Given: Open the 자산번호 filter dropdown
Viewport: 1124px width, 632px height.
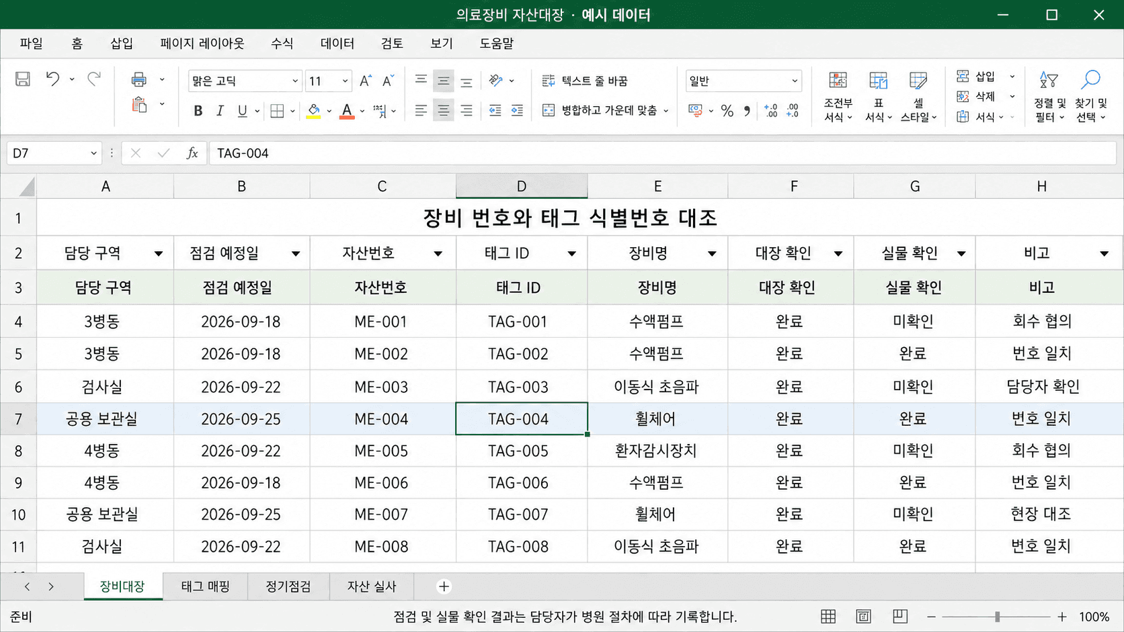Looking at the screenshot, I should [438, 254].
